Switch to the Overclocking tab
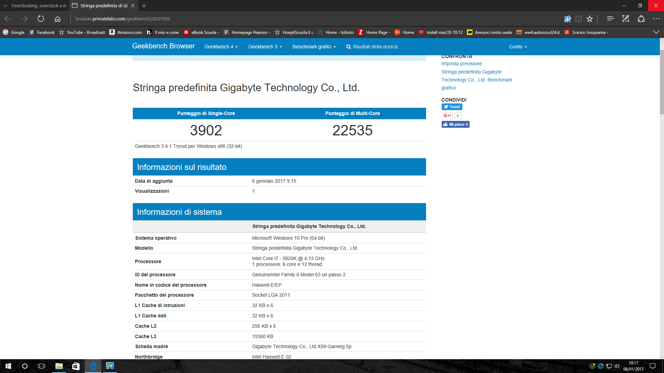The width and height of the screenshot is (664, 373). (x=35, y=6)
